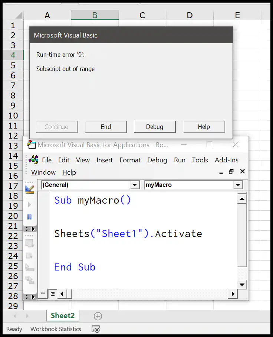
Task: Open the Format menu
Action: (130, 160)
